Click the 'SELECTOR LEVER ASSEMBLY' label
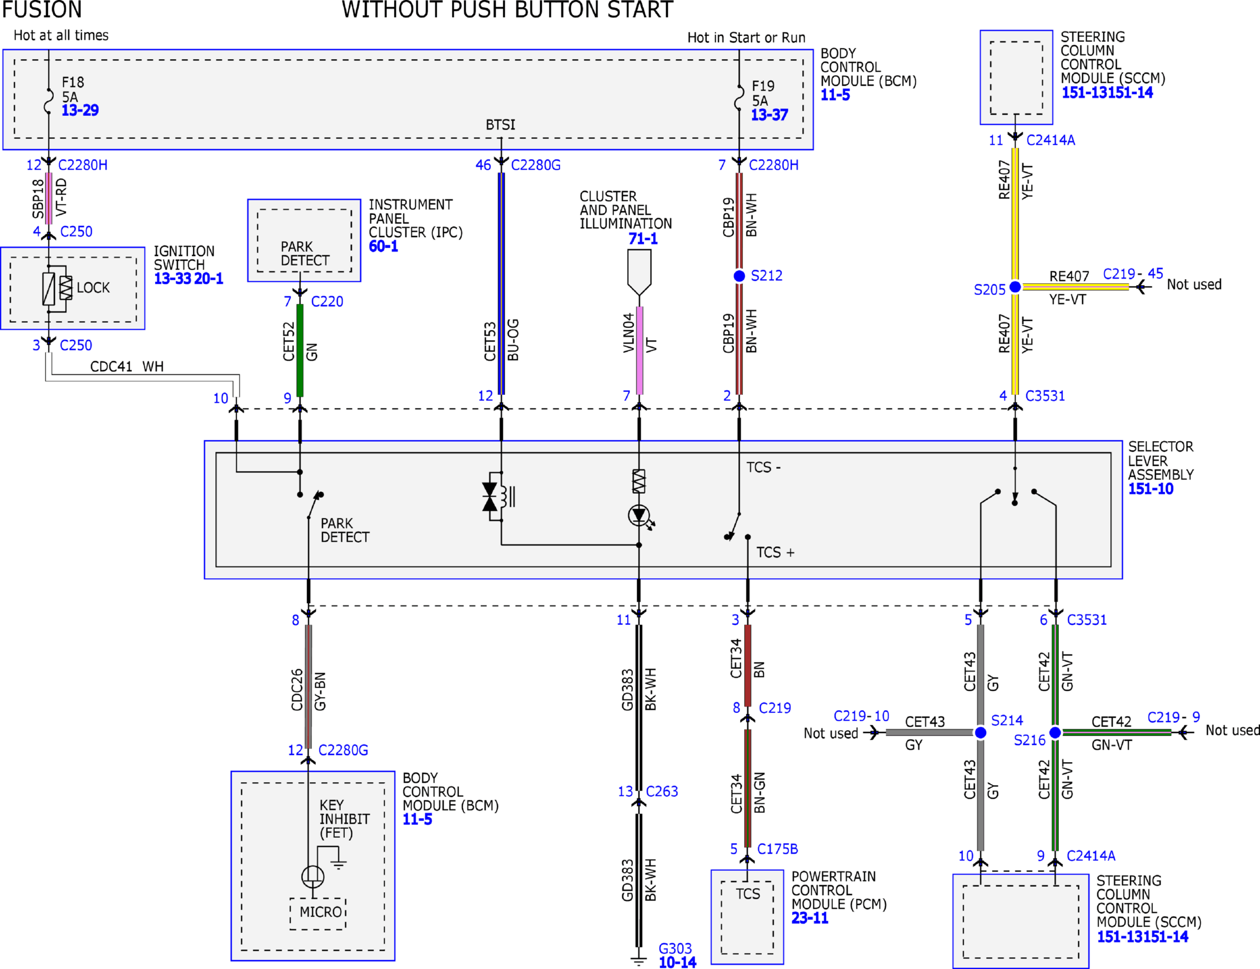 click(x=1161, y=461)
